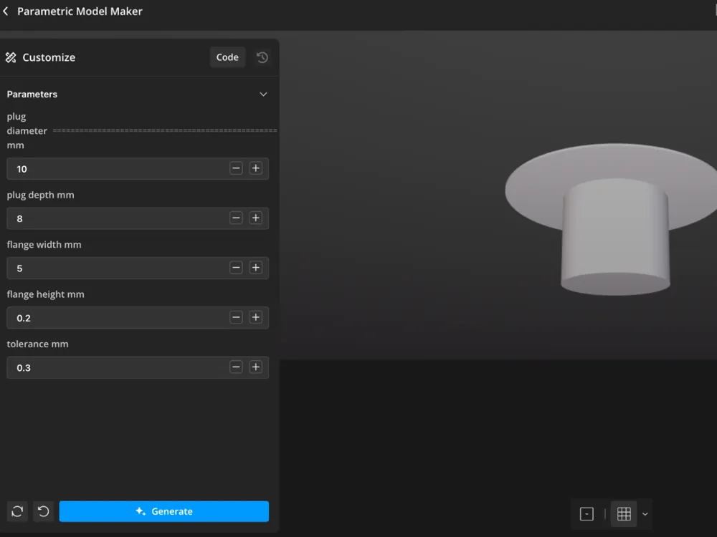Open the grid options dropdown arrow

pos(645,514)
